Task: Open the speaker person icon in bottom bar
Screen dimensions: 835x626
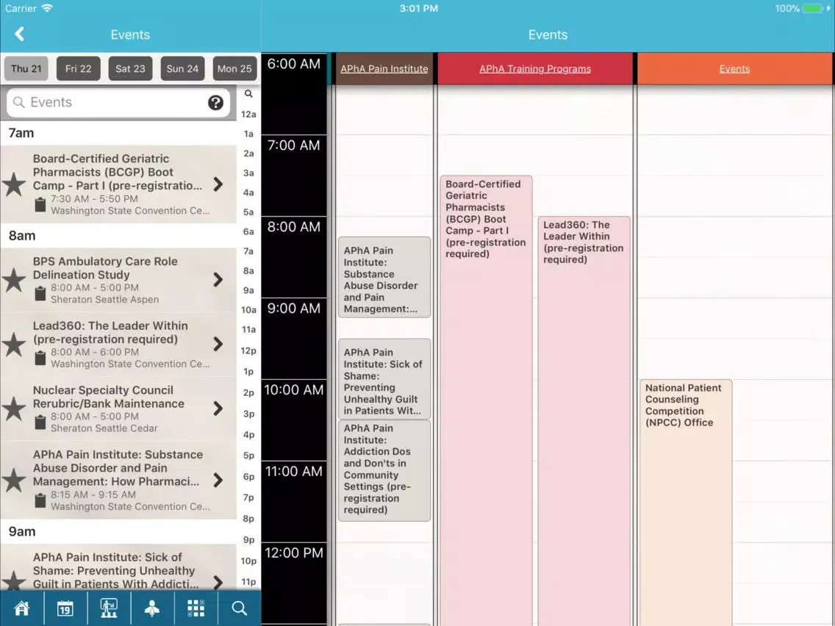Action: (152, 608)
